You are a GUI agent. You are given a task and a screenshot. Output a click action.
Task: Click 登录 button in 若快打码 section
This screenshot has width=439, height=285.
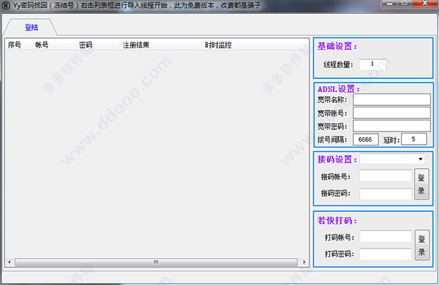click(x=422, y=246)
